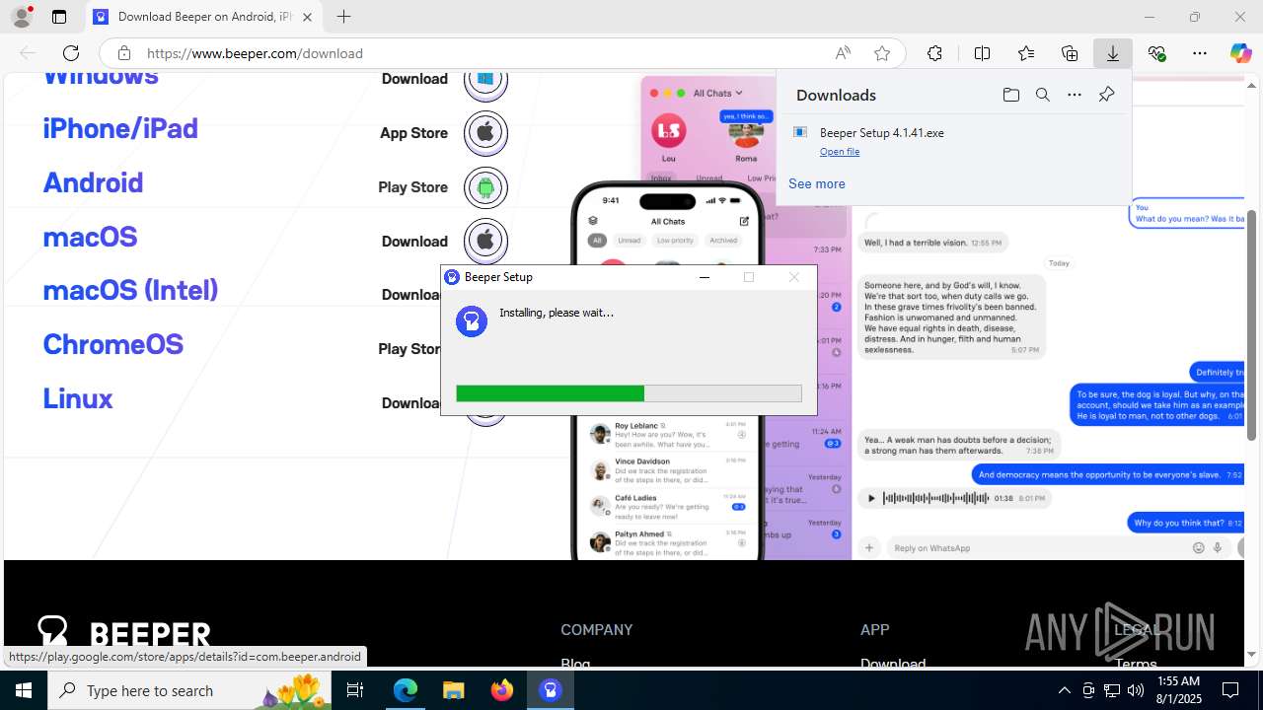Open the Collections icon

click(1070, 53)
